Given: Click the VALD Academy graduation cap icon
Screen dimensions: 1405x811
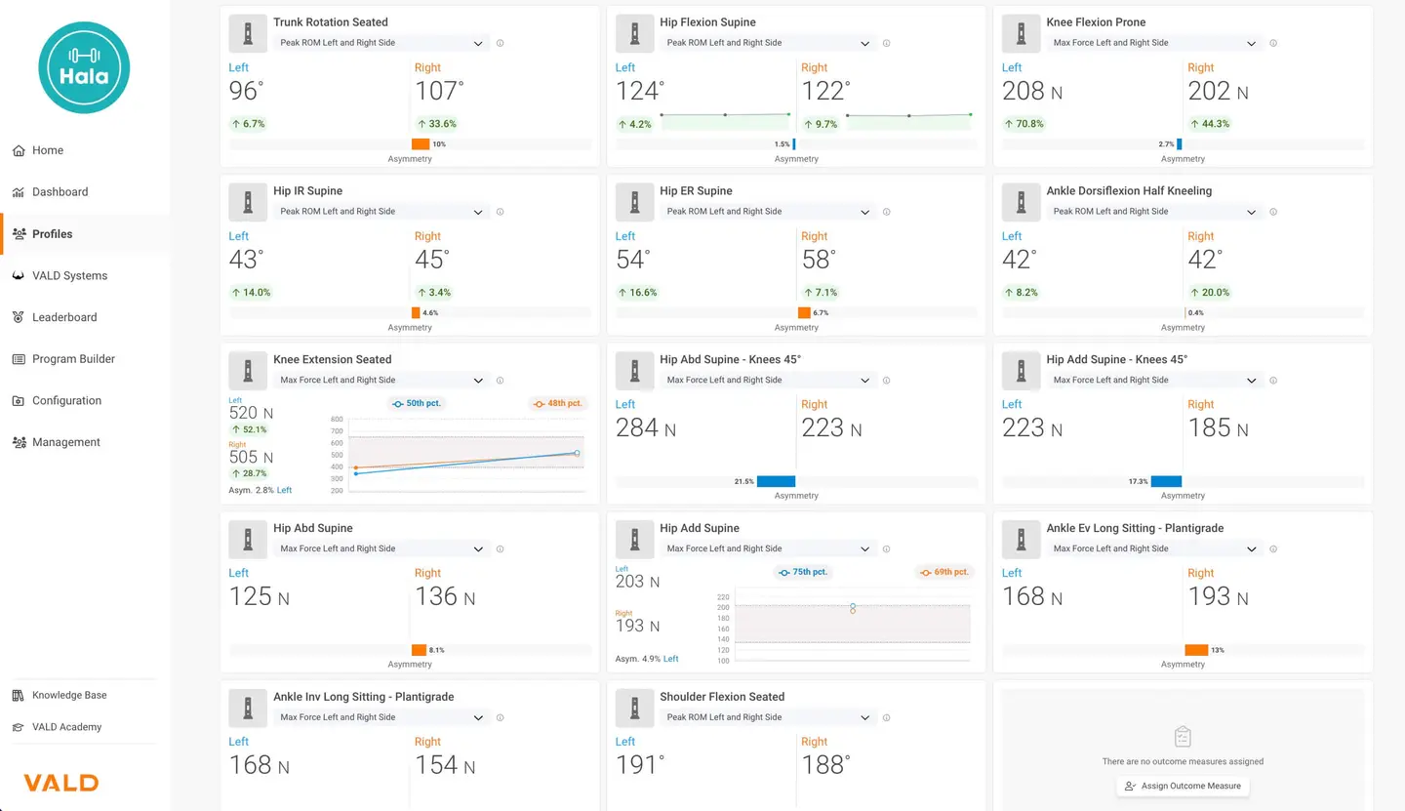Looking at the screenshot, I should [x=18, y=727].
